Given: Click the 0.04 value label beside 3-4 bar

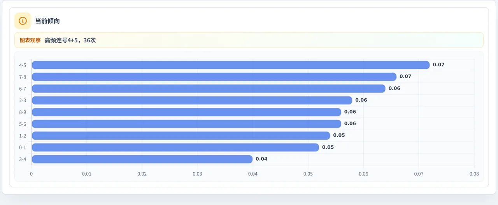Looking at the screenshot, I should [x=261, y=159].
